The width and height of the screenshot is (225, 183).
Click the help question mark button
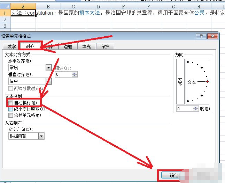click(x=201, y=36)
